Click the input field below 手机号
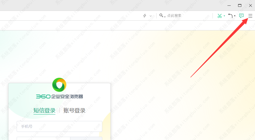 tap(43, 138)
